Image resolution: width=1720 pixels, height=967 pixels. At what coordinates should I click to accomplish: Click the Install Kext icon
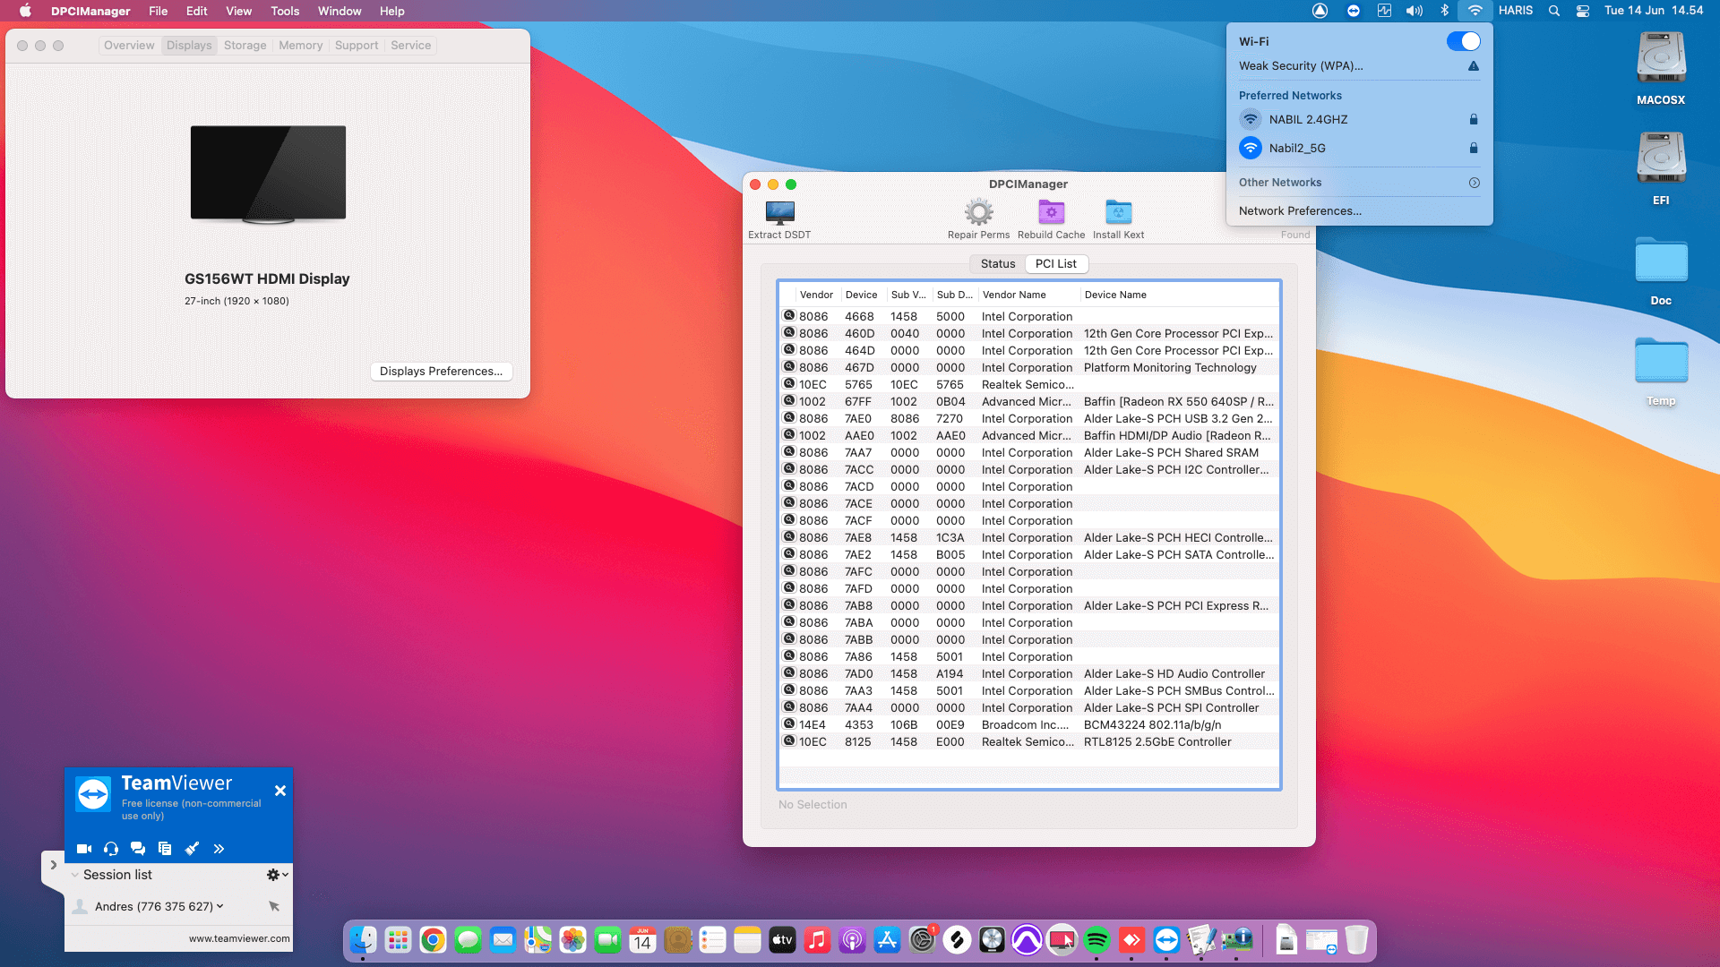[1118, 213]
